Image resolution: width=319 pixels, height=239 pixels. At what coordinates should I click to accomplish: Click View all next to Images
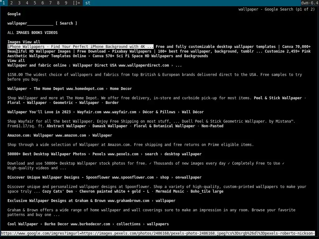coord(31,42)
